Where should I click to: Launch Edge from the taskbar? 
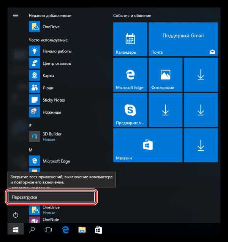click(65, 230)
